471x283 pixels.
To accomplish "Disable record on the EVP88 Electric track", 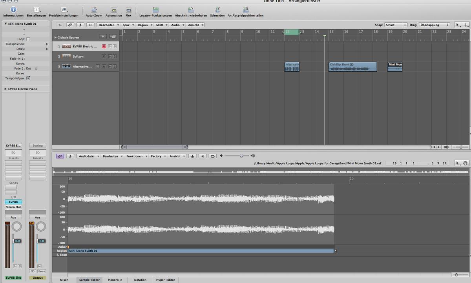I will pyautogui.click(x=104, y=46).
